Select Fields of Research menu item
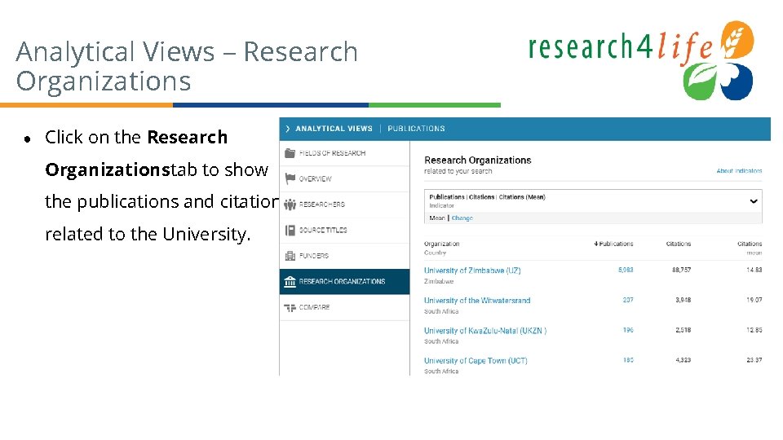Viewport: 783px width, 440px height. (344, 153)
